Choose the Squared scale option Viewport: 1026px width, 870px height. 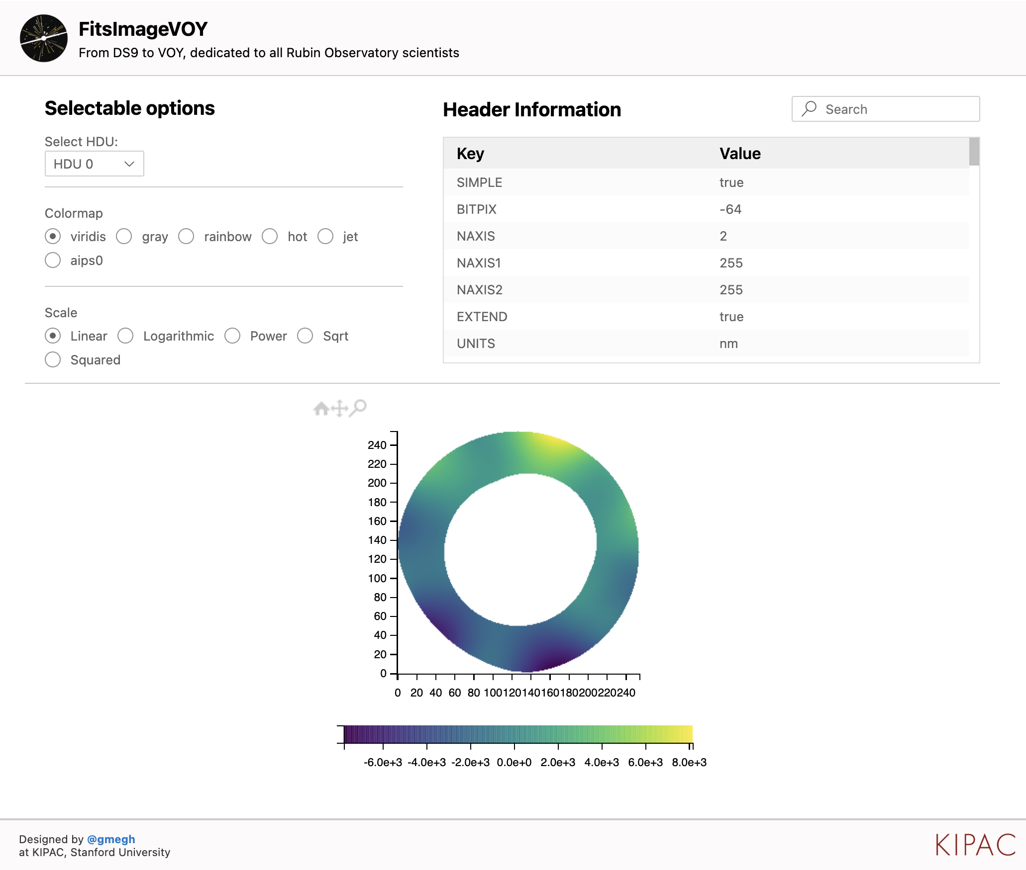tap(53, 359)
